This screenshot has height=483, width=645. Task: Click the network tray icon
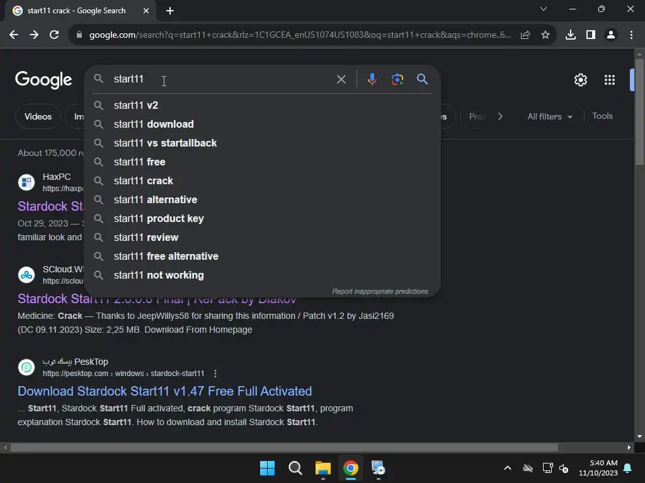click(547, 468)
